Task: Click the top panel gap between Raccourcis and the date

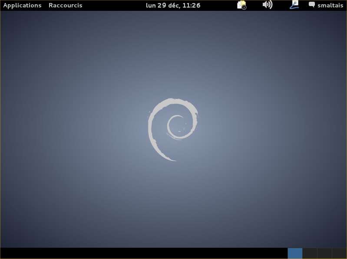Action: click(x=114, y=5)
